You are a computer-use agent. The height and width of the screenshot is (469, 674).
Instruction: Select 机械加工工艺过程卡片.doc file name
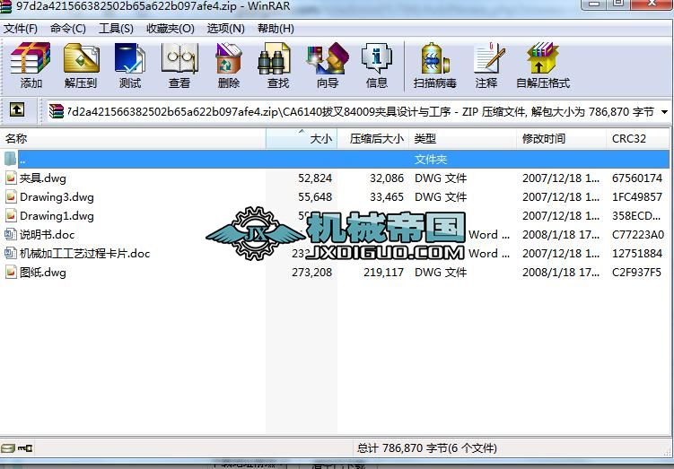[x=85, y=254]
